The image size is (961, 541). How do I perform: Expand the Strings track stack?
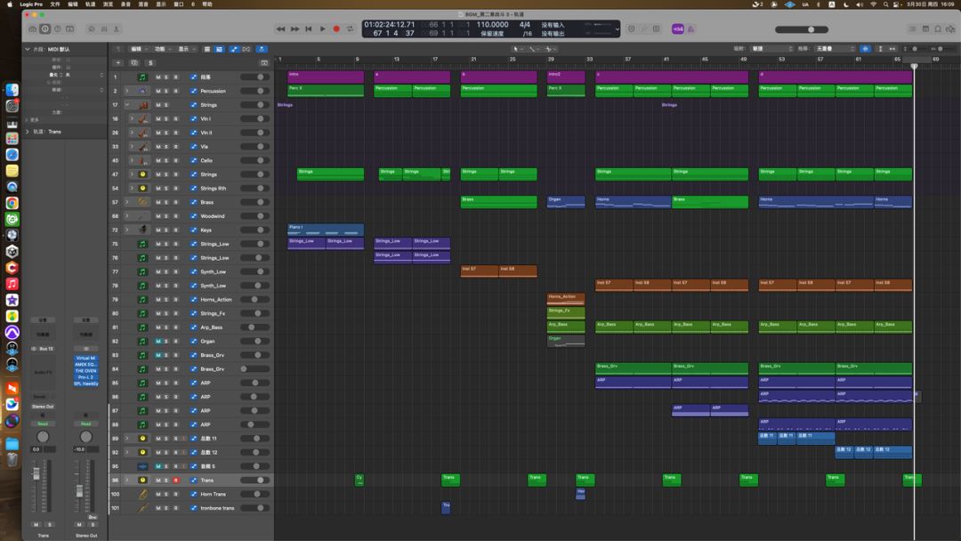tap(127, 105)
